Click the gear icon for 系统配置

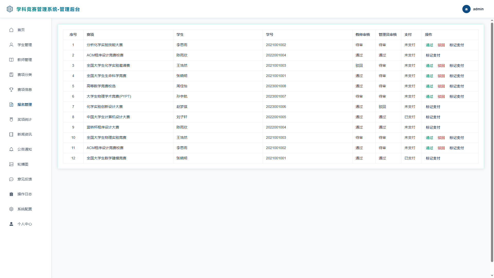(11, 209)
